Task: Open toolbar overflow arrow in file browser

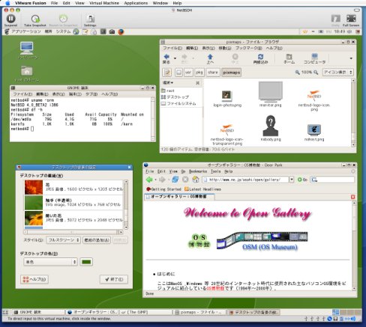Action: click(x=351, y=58)
